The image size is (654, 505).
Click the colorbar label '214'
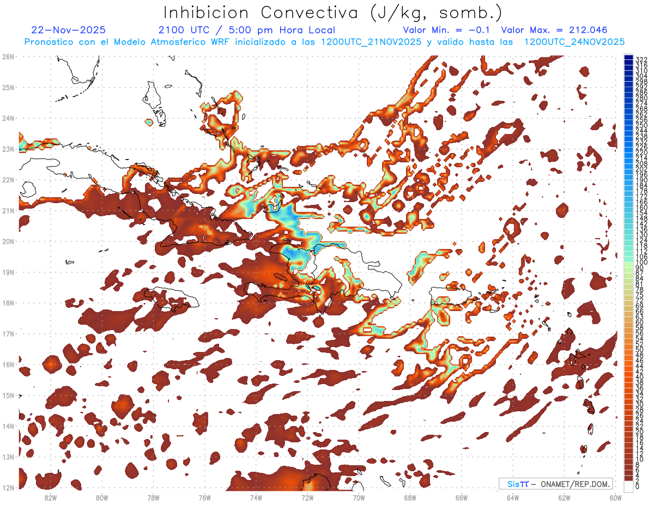[x=641, y=158]
